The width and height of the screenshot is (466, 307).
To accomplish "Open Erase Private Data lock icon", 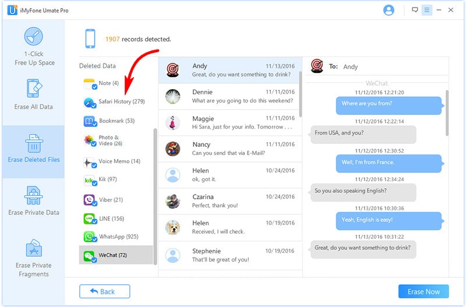I will [x=33, y=196].
